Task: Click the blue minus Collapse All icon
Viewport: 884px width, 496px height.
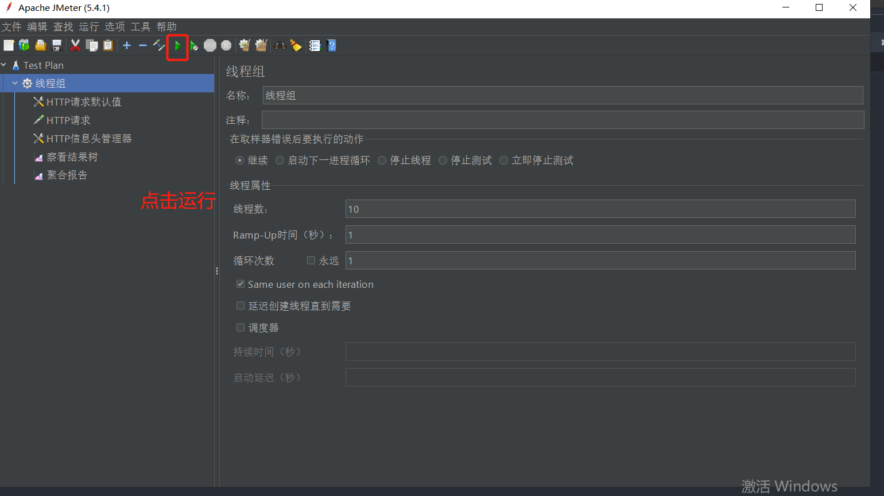Action: point(143,45)
